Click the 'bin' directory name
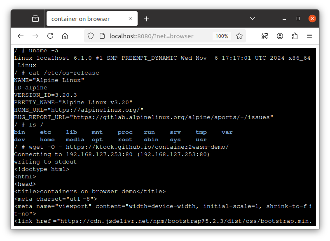The width and height of the screenshot is (330, 241). [20, 132]
